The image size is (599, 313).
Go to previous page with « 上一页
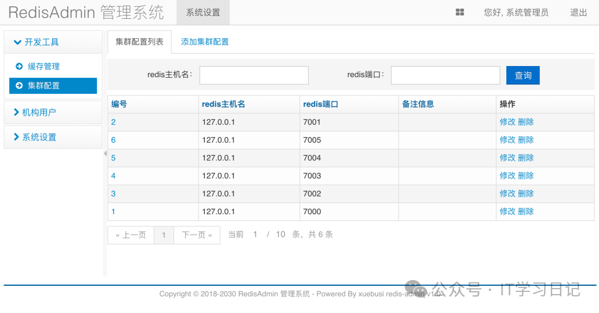click(131, 235)
